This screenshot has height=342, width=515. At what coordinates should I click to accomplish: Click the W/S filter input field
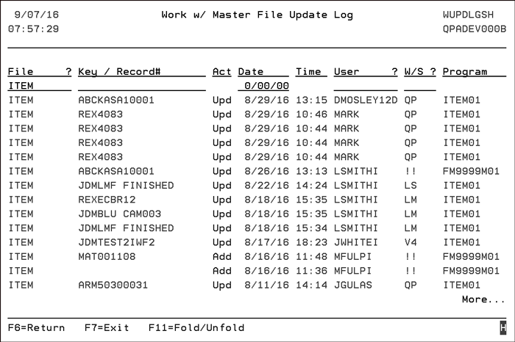click(420, 86)
